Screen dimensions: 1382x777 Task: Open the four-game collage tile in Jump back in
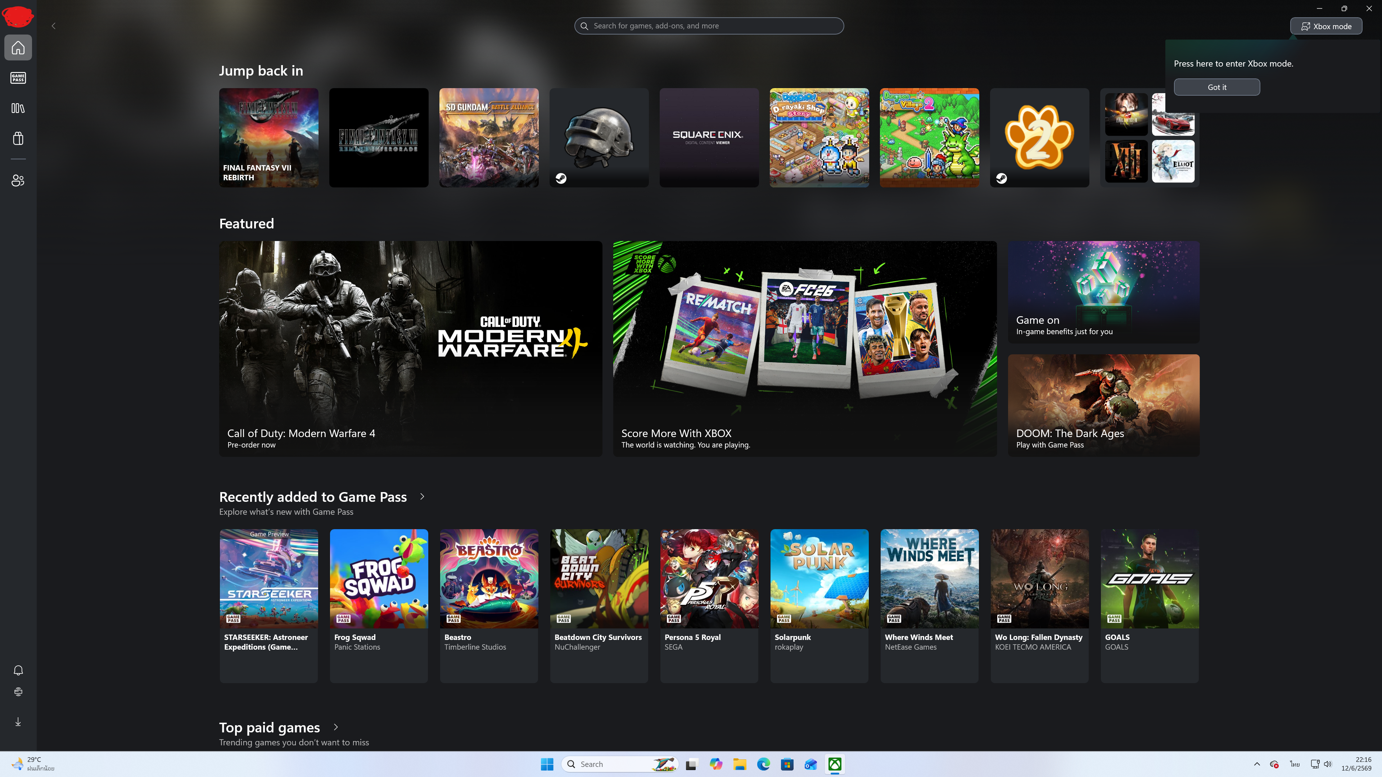click(1150, 138)
